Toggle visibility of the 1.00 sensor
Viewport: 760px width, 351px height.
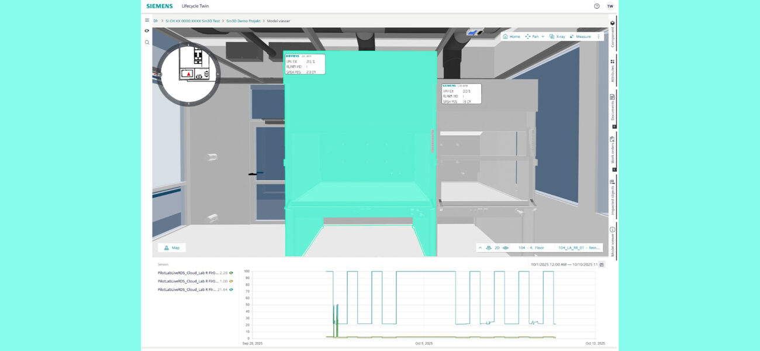pos(231,281)
